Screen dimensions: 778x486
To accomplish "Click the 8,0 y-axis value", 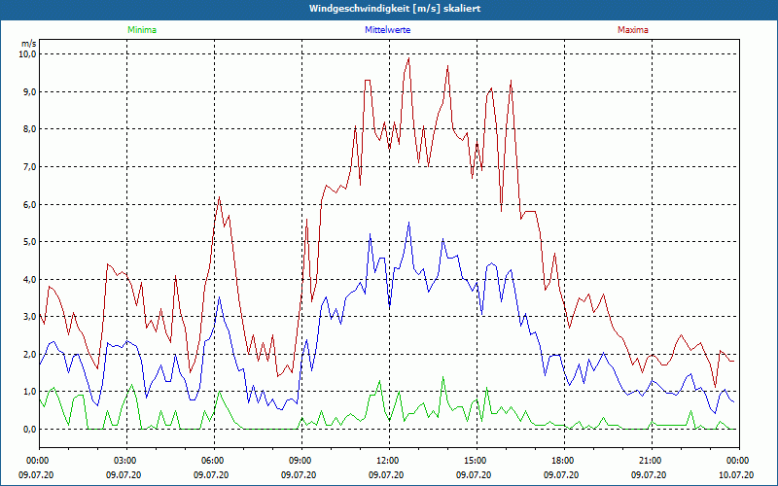I will [x=30, y=129].
